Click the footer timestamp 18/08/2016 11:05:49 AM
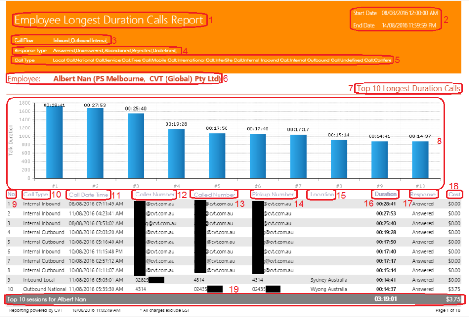Viewport: 469px width, 317px height. coord(96,310)
